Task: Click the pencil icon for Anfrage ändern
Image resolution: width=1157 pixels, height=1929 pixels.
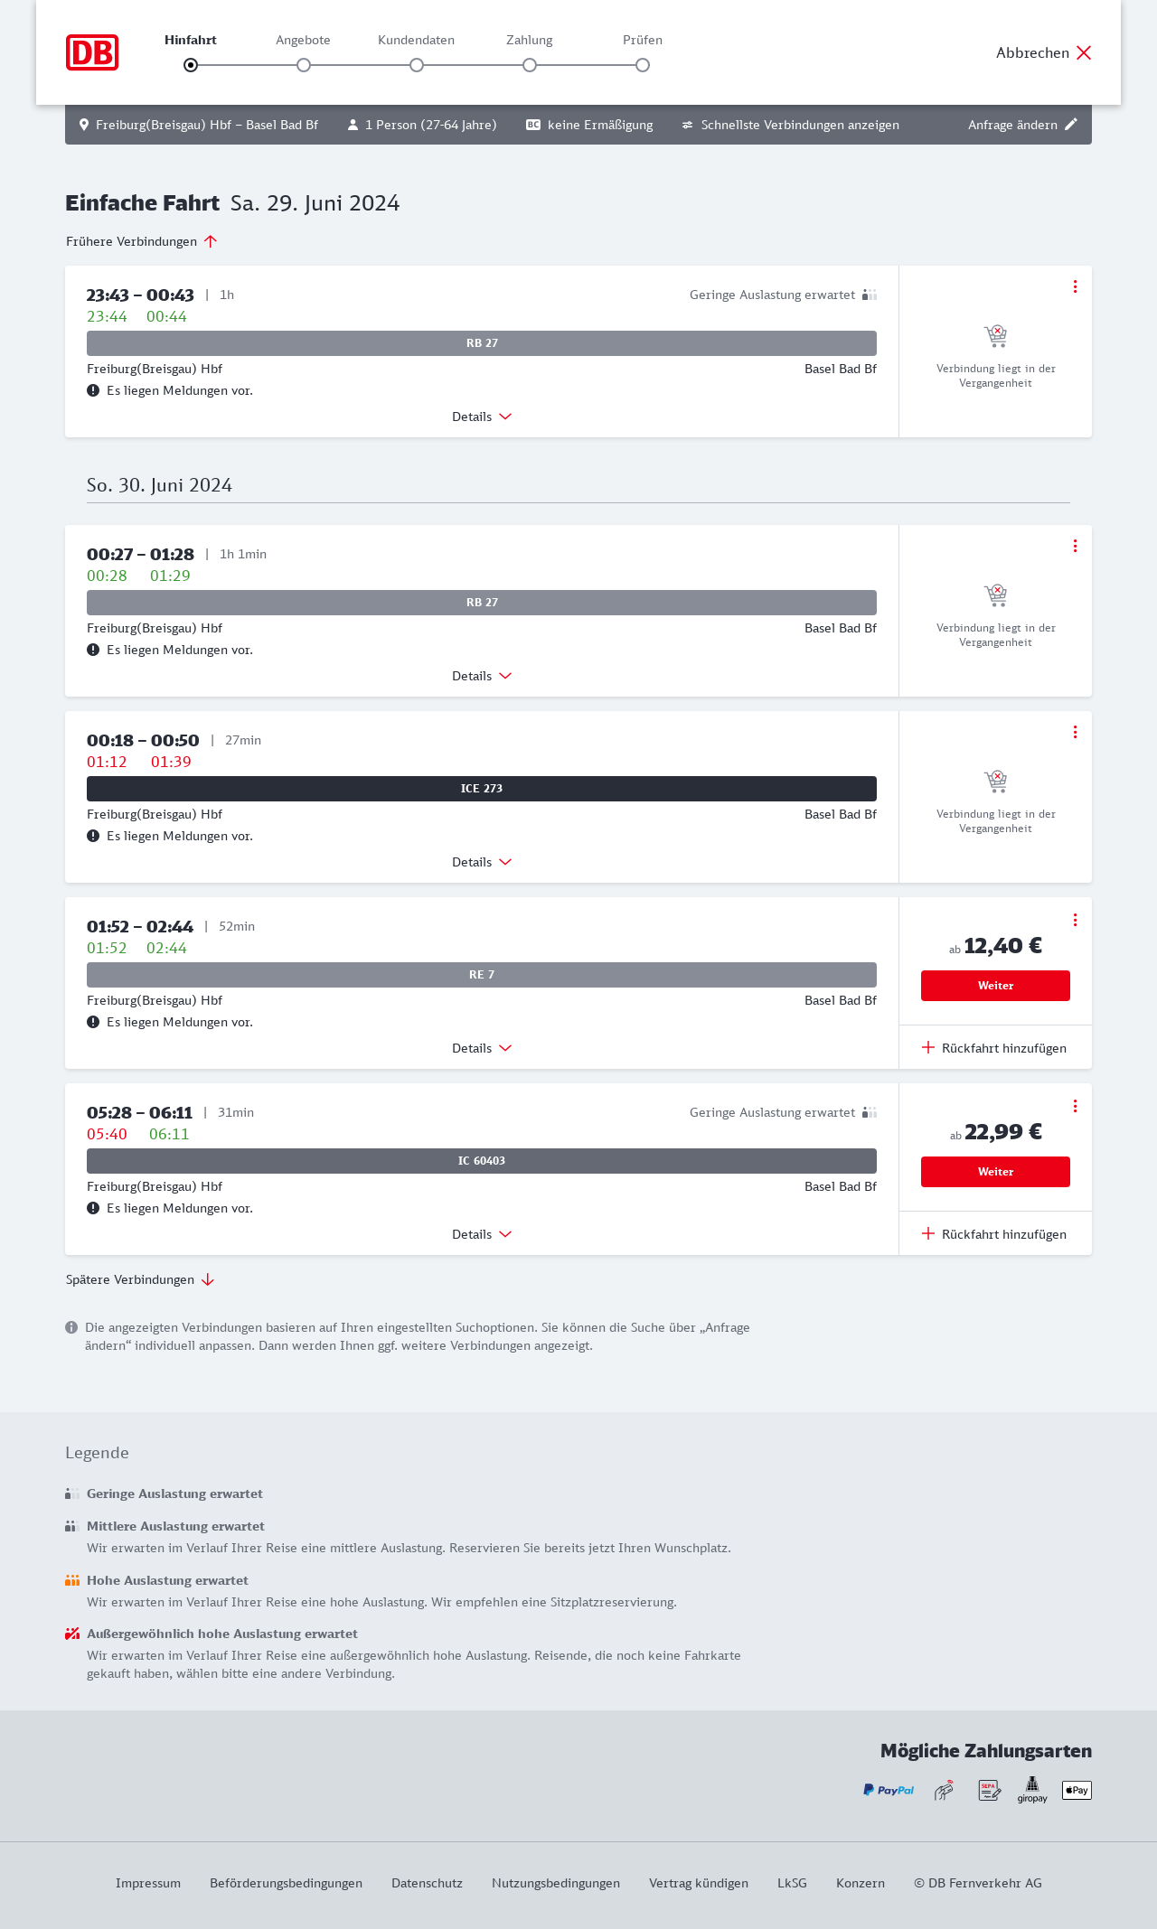Action: tap(1071, 125)
